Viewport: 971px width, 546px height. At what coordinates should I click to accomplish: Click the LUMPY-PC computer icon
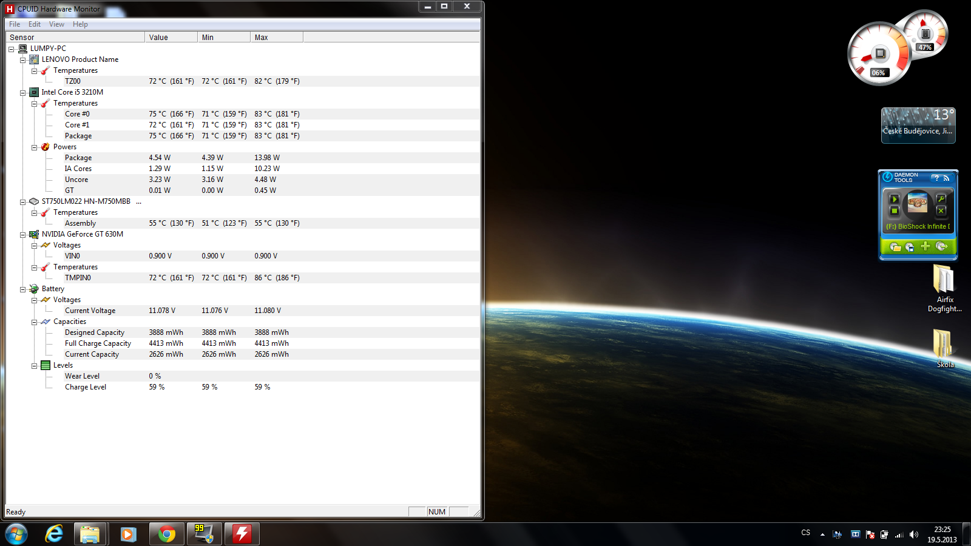[x=22, y=49]
